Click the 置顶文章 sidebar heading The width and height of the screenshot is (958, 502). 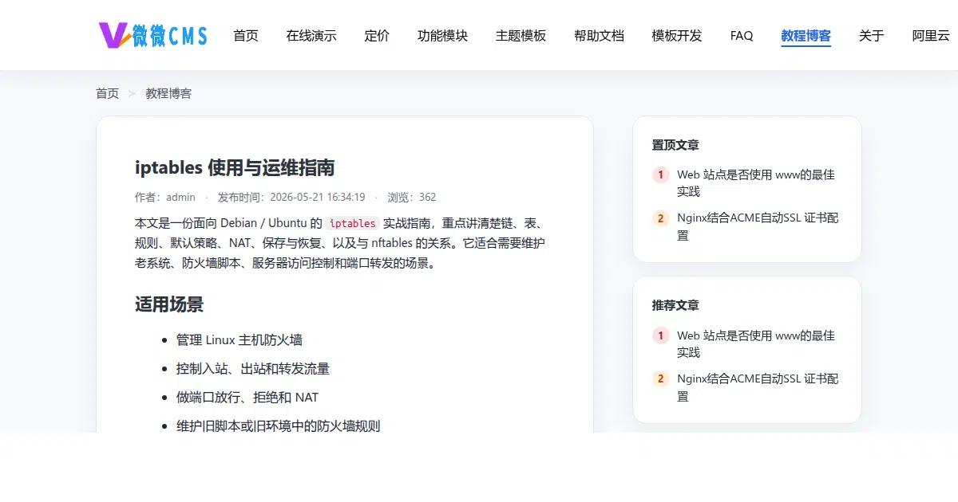pyautogui.click(x=675, y=145)
